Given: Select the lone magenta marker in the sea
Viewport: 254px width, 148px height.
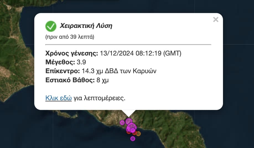Looking at the screenshot, I should [133, 139].
